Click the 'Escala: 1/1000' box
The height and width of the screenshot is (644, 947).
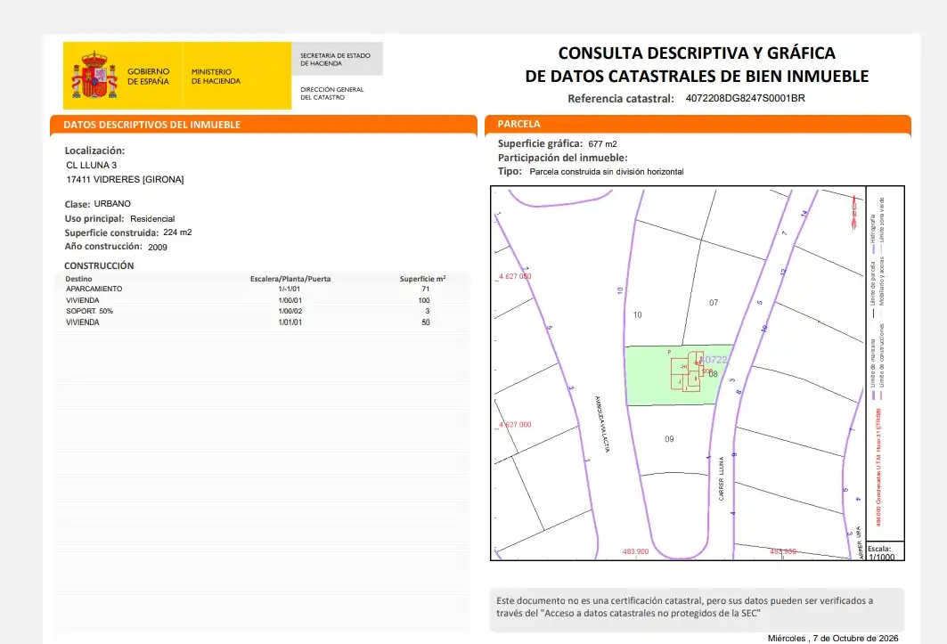(885, 551)
